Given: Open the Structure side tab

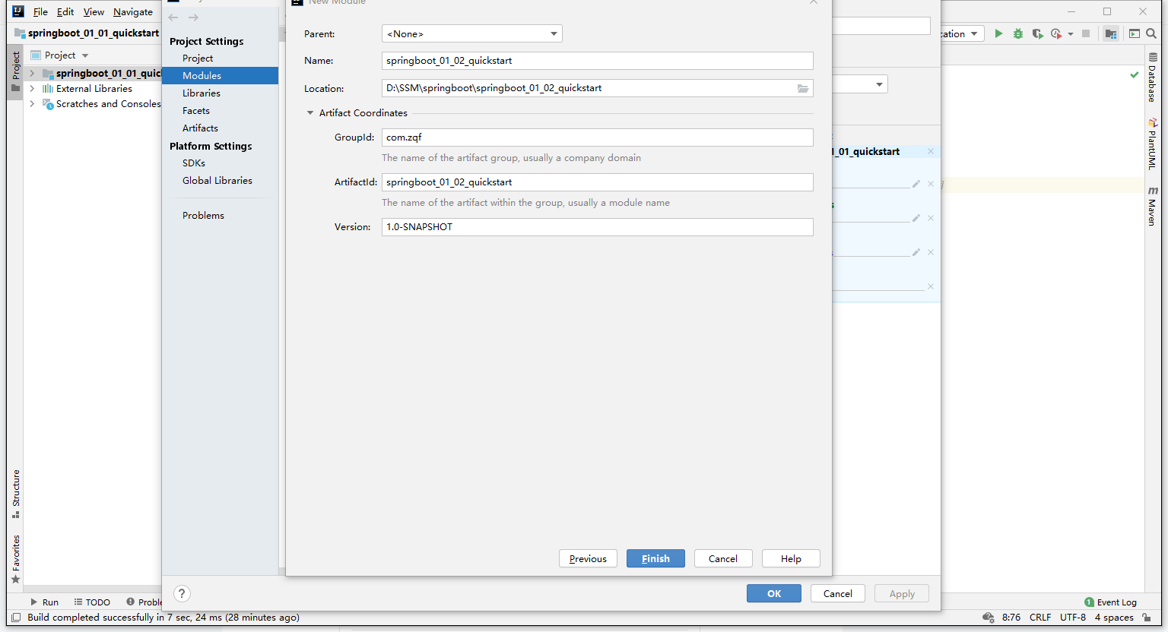Looking at the screenshot, I should 16,494.
